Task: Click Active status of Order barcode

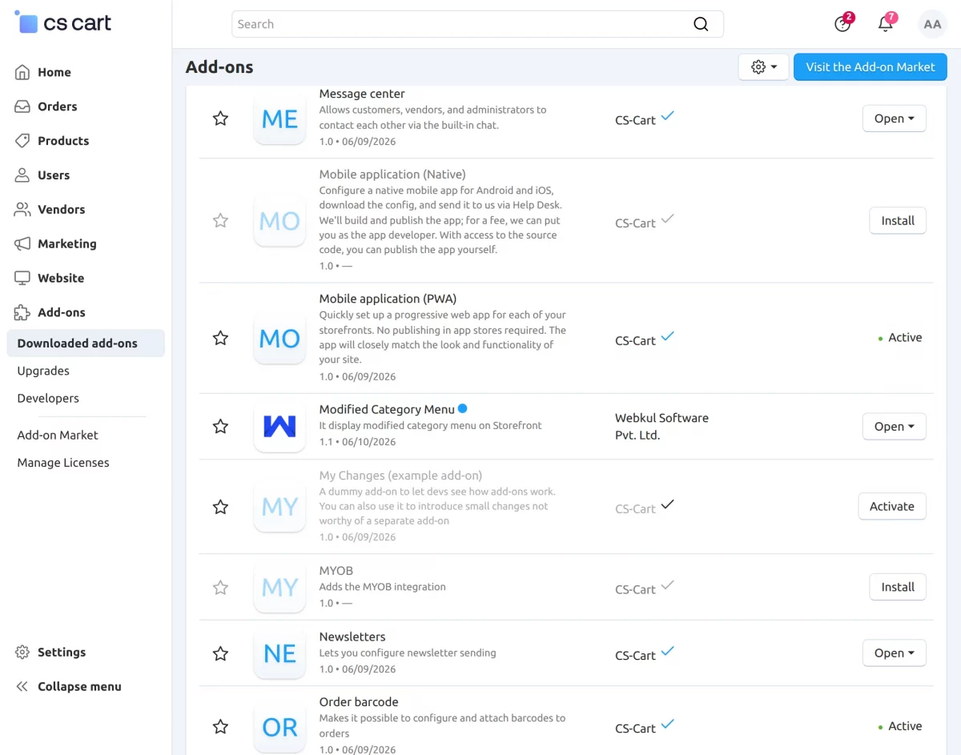Action: tap(900, 725)
